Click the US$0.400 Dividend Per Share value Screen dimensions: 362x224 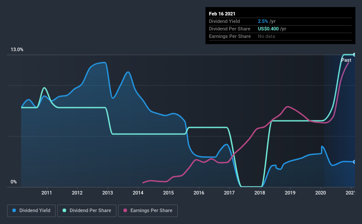click(268, 29)
